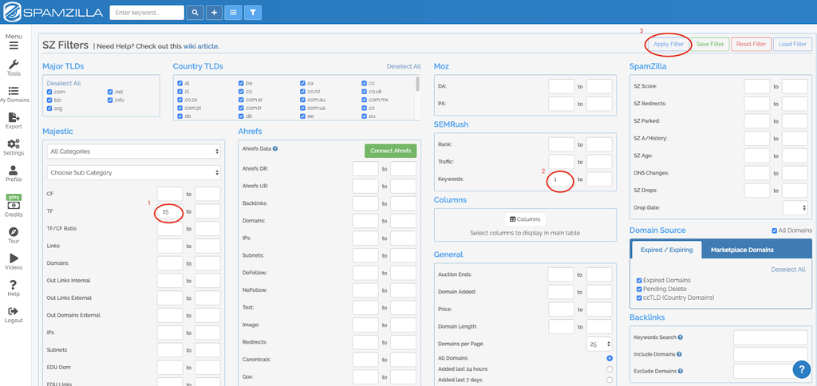Viewport: 817px width, 386px height.
Task: Click Deselect All under Major TLDs
Action: [64, 84]
